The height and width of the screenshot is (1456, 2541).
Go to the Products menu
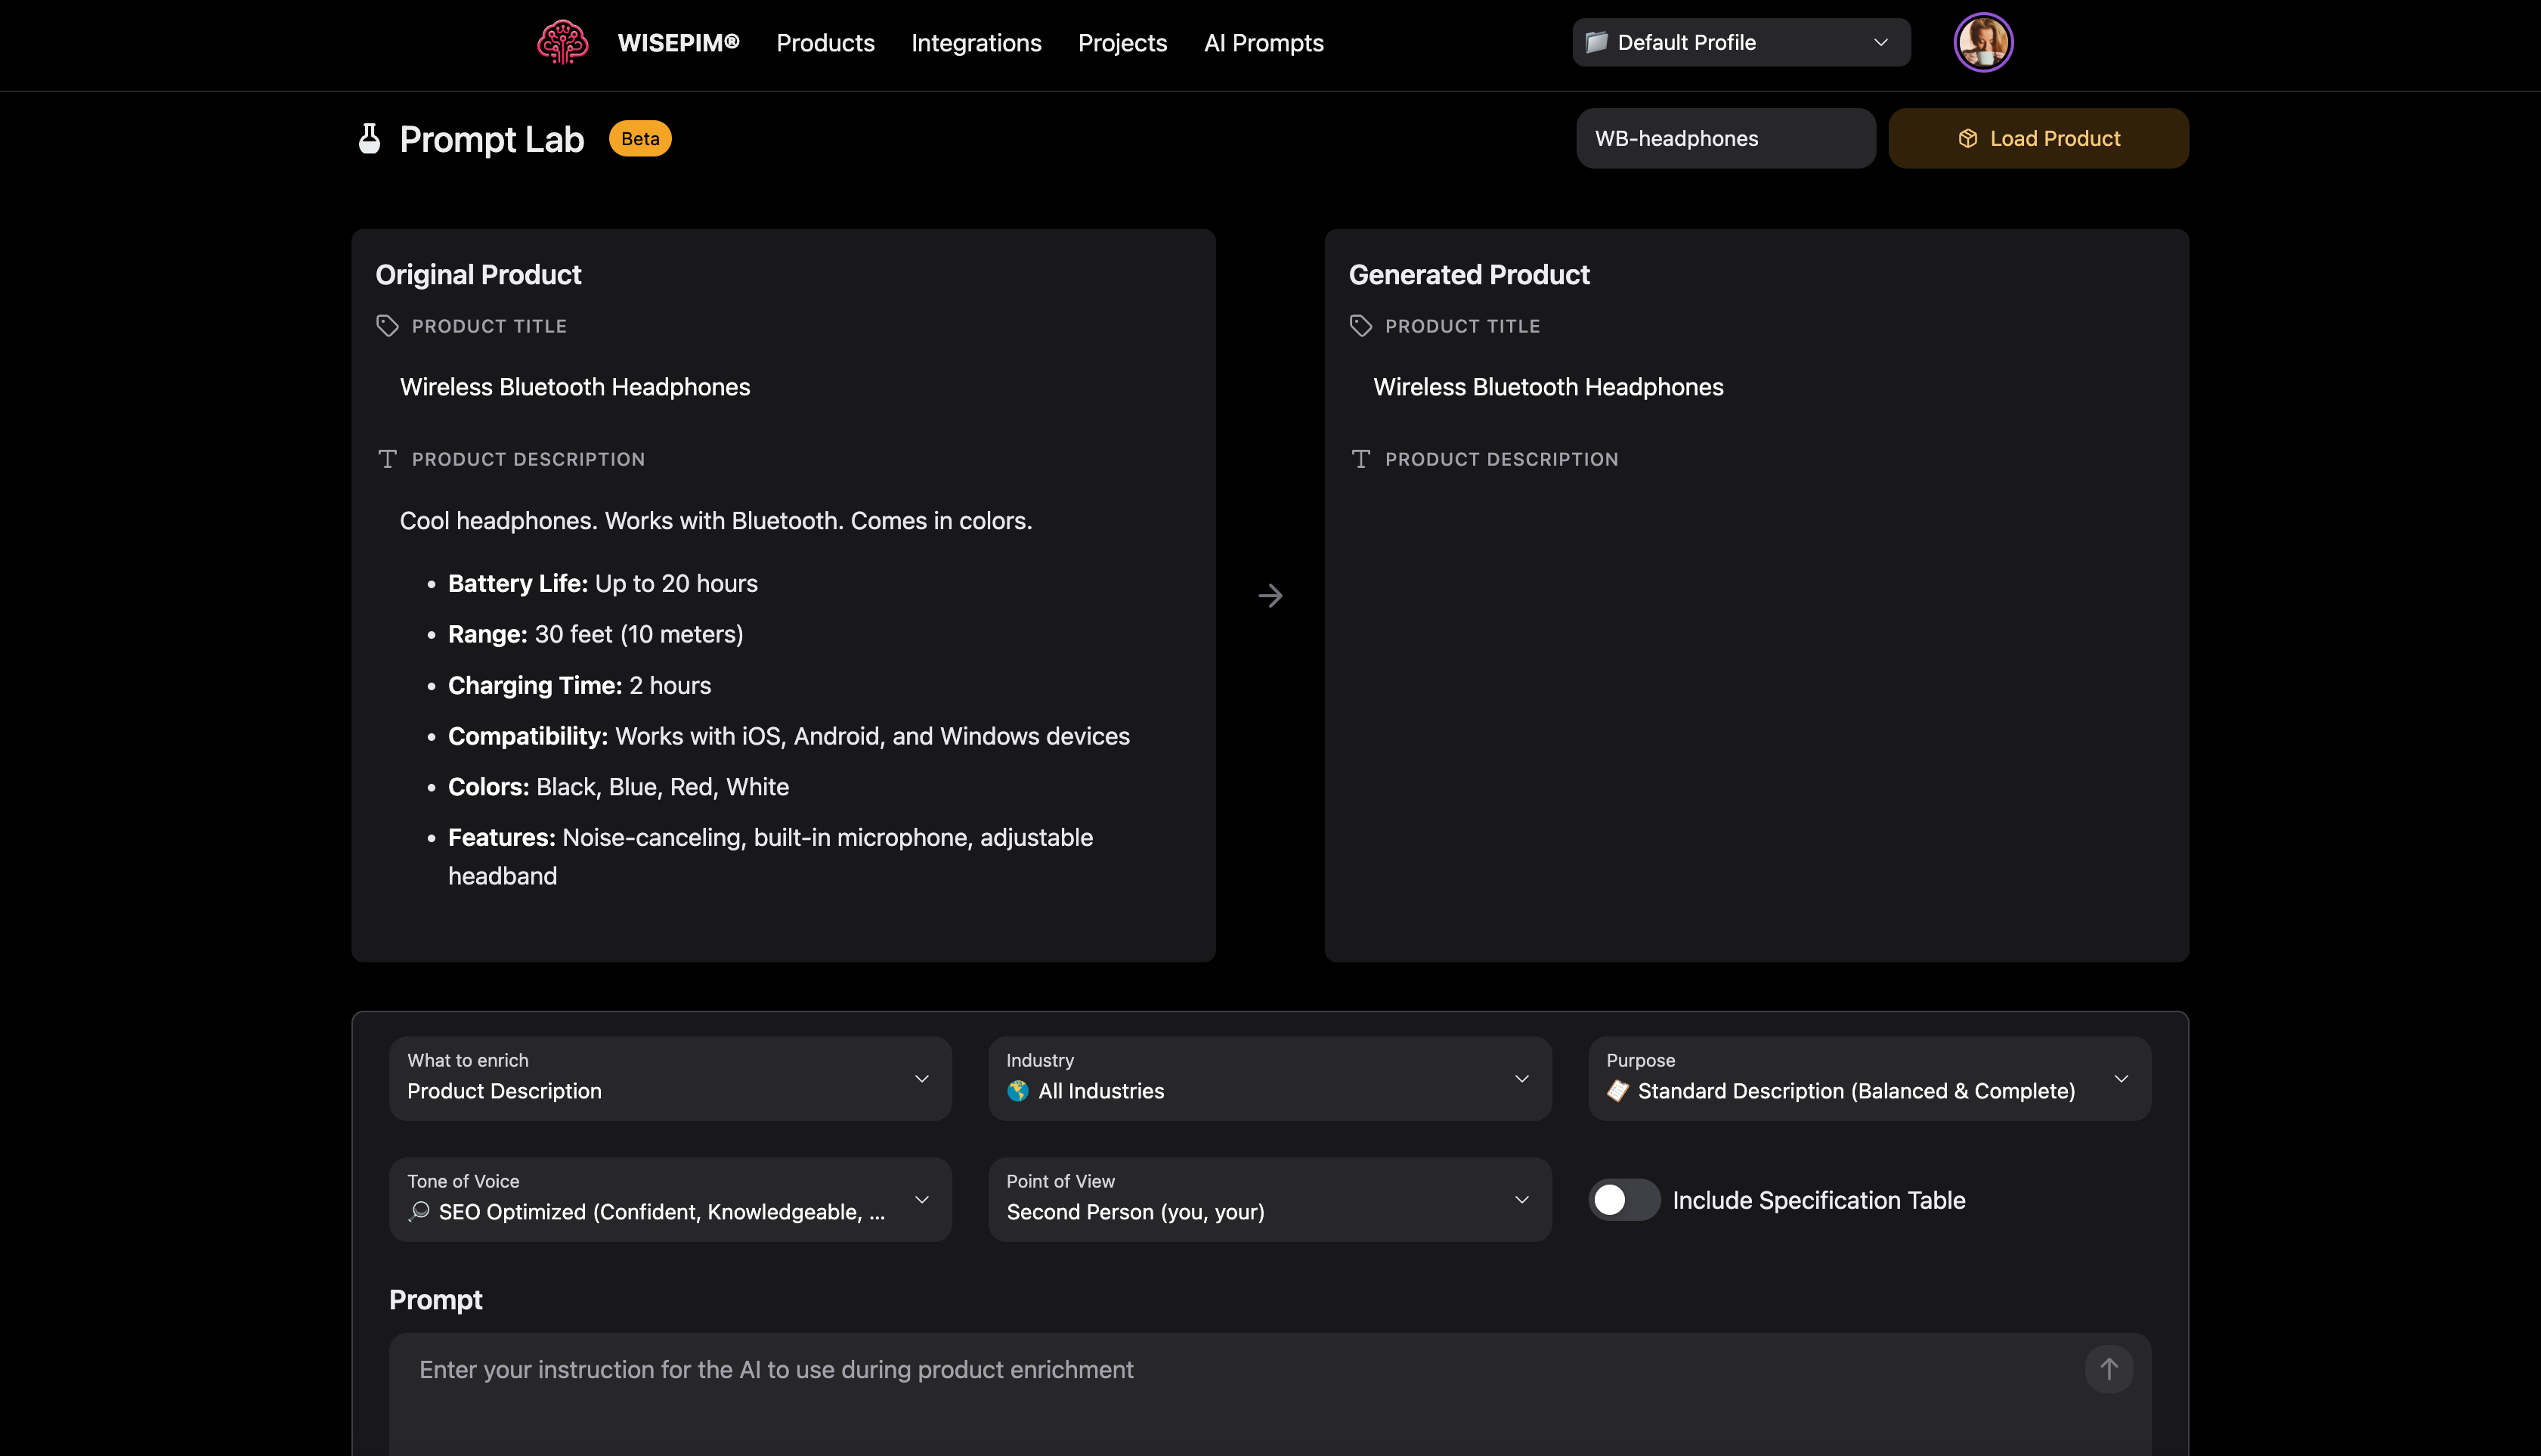point(825,43)
